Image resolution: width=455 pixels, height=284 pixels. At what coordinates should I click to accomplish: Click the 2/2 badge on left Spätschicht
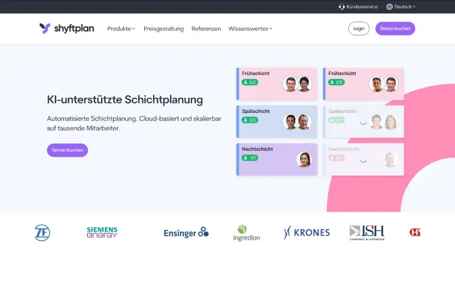click(250, 120)
